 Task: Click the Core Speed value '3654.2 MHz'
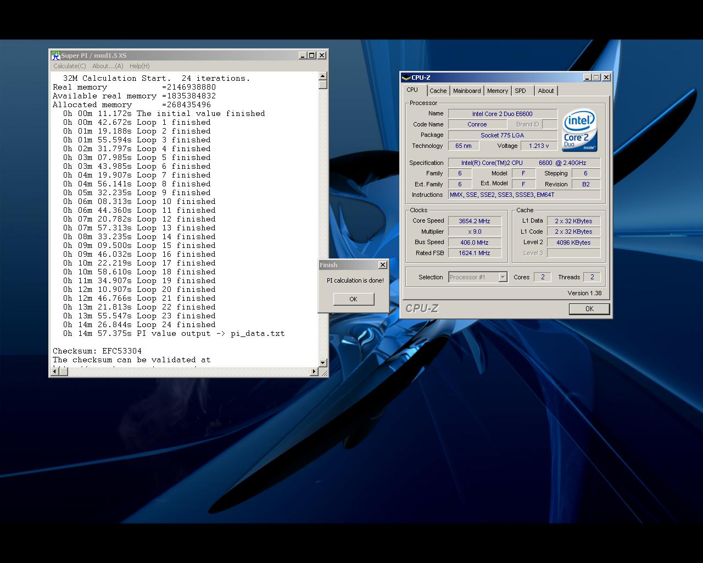coord(475,221)
